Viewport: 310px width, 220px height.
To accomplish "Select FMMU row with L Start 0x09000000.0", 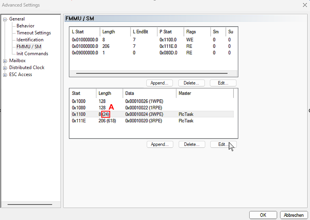I will point(153,53).
